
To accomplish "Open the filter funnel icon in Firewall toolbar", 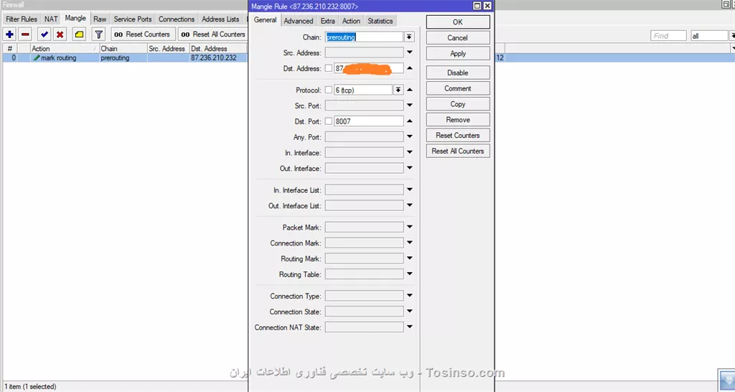I will click(98, 34).
